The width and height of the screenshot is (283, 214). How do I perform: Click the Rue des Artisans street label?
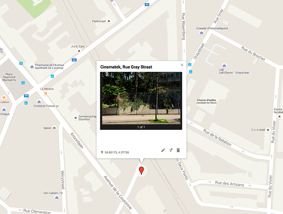(229, 184)
